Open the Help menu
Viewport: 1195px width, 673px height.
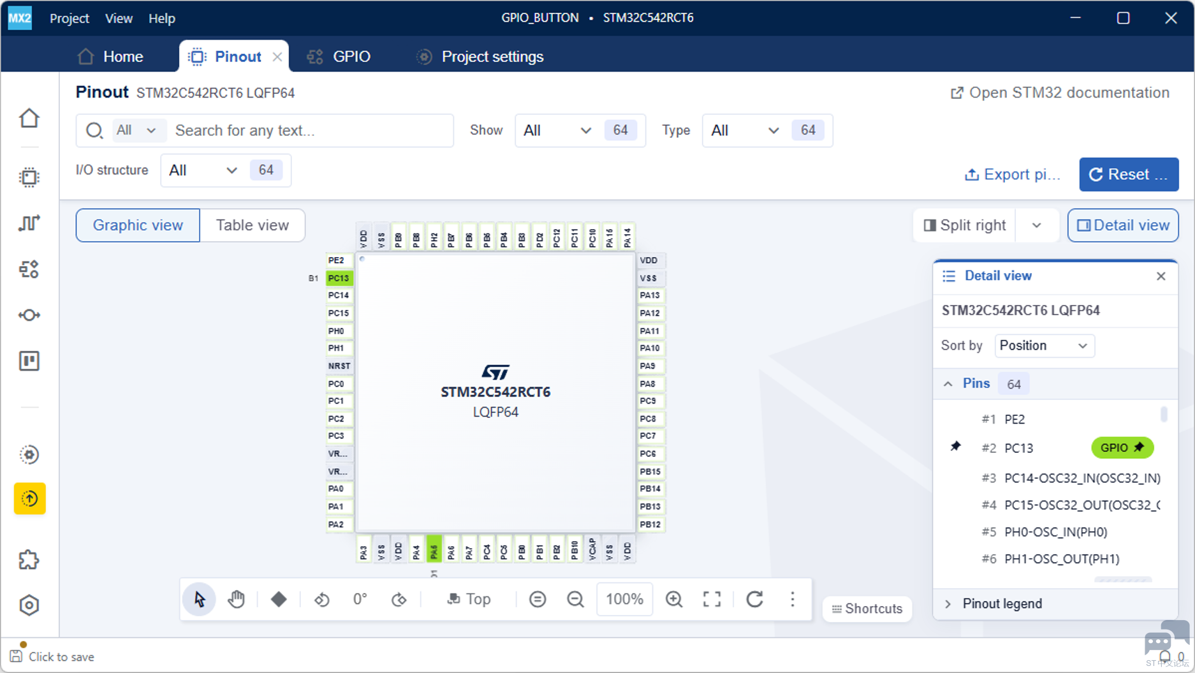click(x=162, y=18)
